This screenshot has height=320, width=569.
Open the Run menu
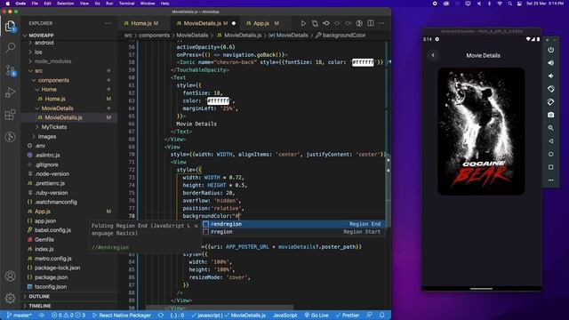pyautogui.click(x=109, y=4)
